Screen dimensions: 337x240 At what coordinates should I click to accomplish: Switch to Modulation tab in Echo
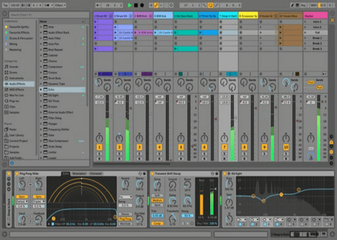(79, 174)
